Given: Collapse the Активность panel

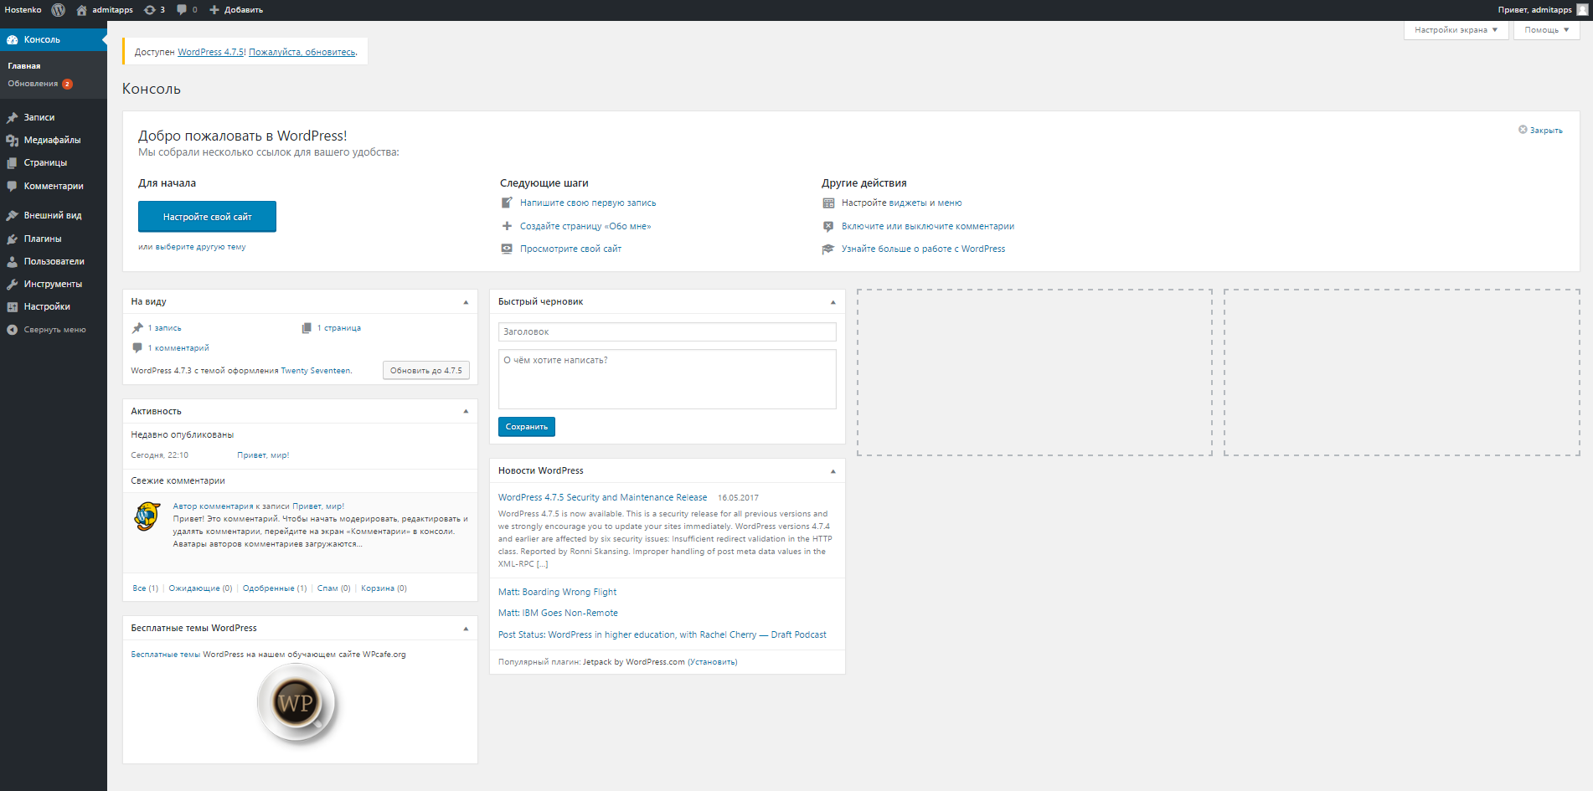Looking at the screenshot, I should [467, 411].
